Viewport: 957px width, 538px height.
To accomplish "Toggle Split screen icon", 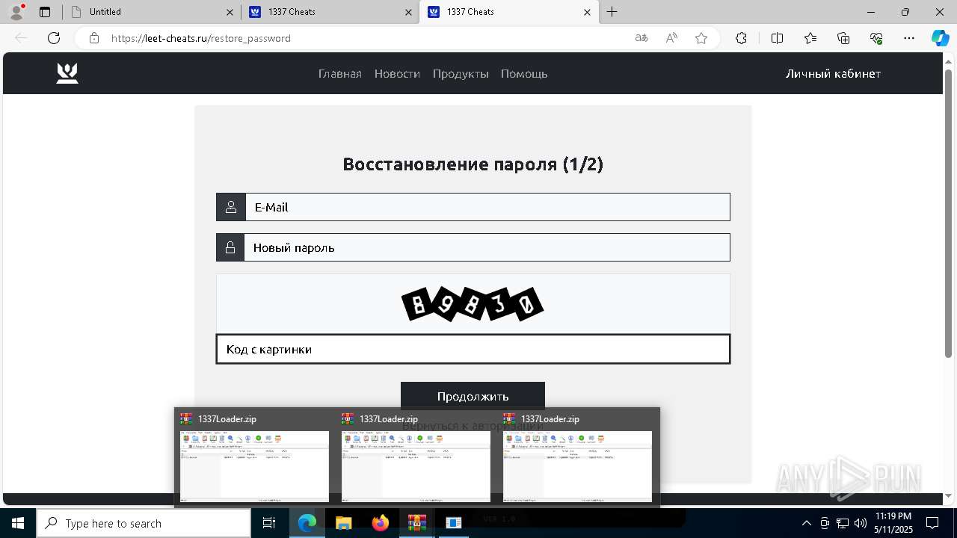I will pyautogui.click(x=777, y=38).
